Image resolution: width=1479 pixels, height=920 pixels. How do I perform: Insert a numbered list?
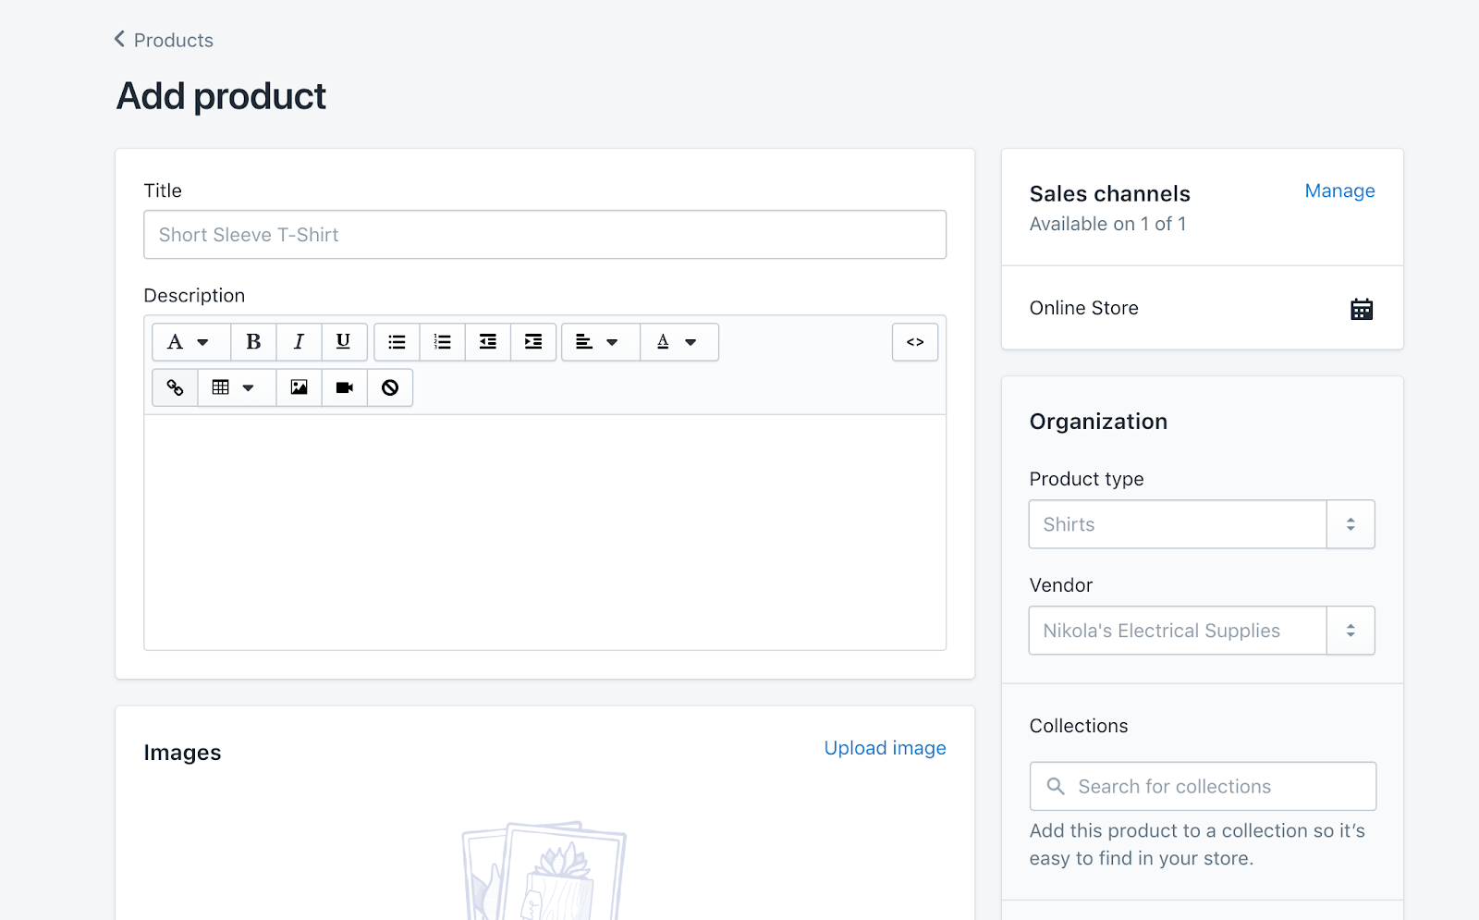click(443, 342)
